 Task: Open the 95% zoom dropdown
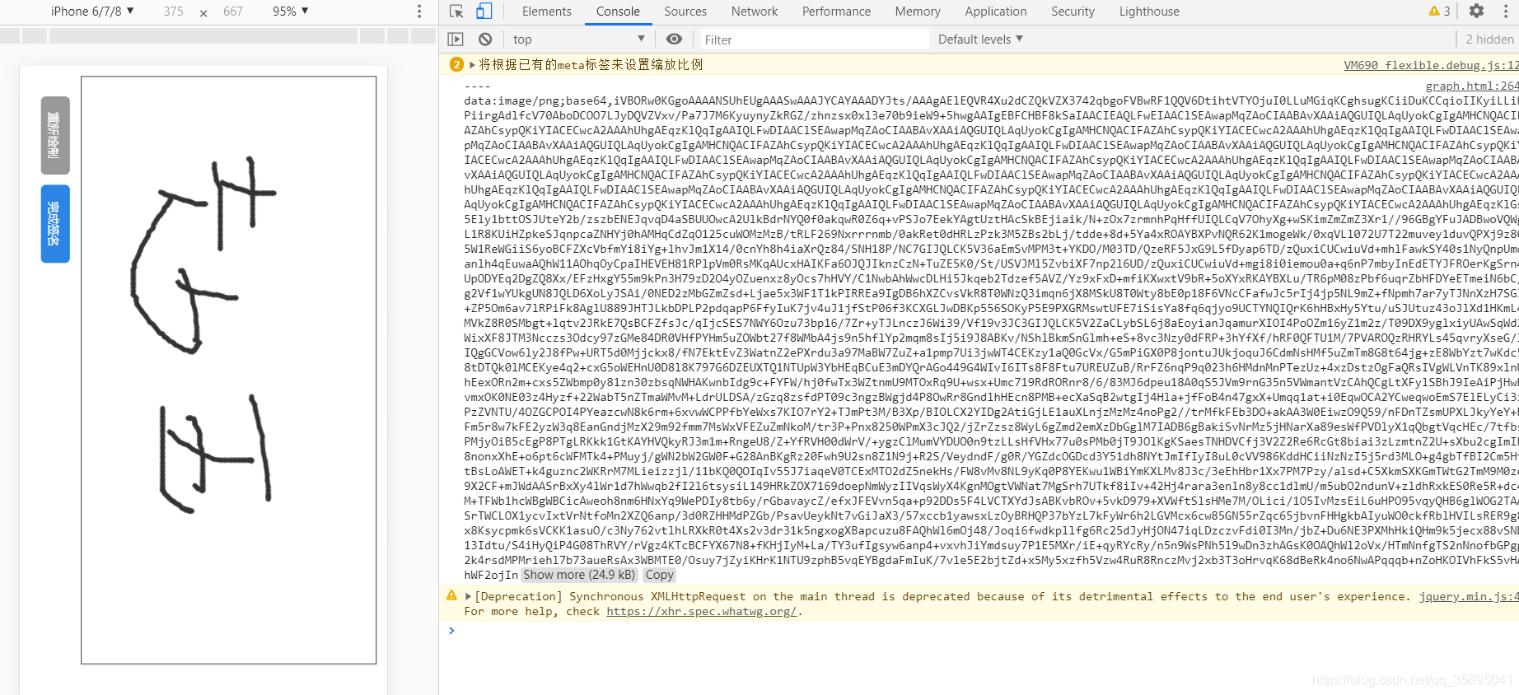click(x=290, y=11)
